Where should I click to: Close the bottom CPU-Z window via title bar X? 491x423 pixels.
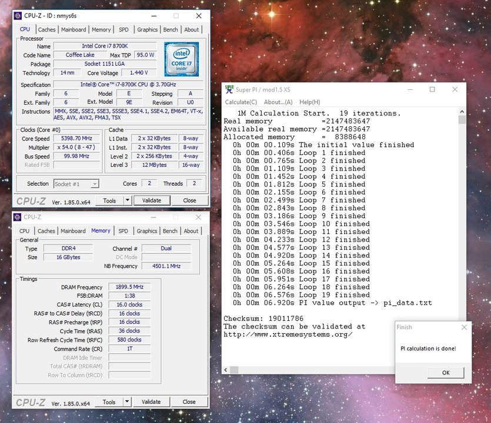tap(198, 217)
